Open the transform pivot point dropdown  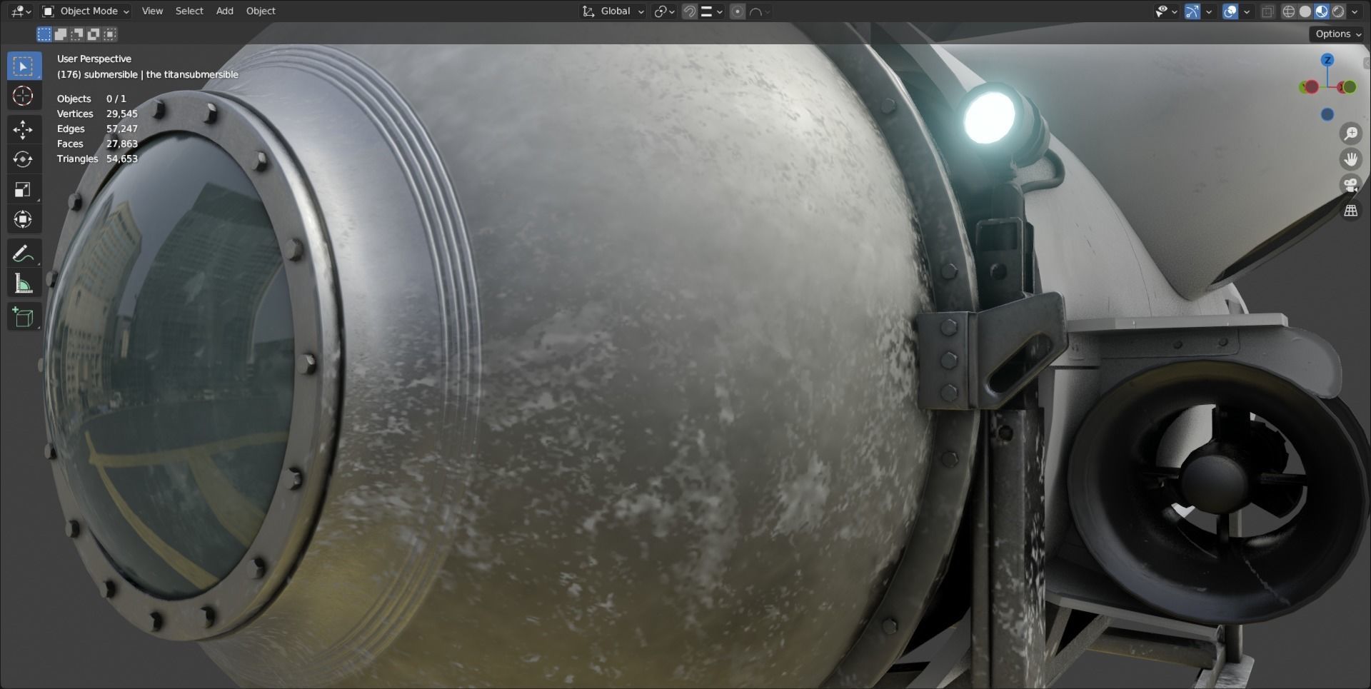(x=665, y=11)
